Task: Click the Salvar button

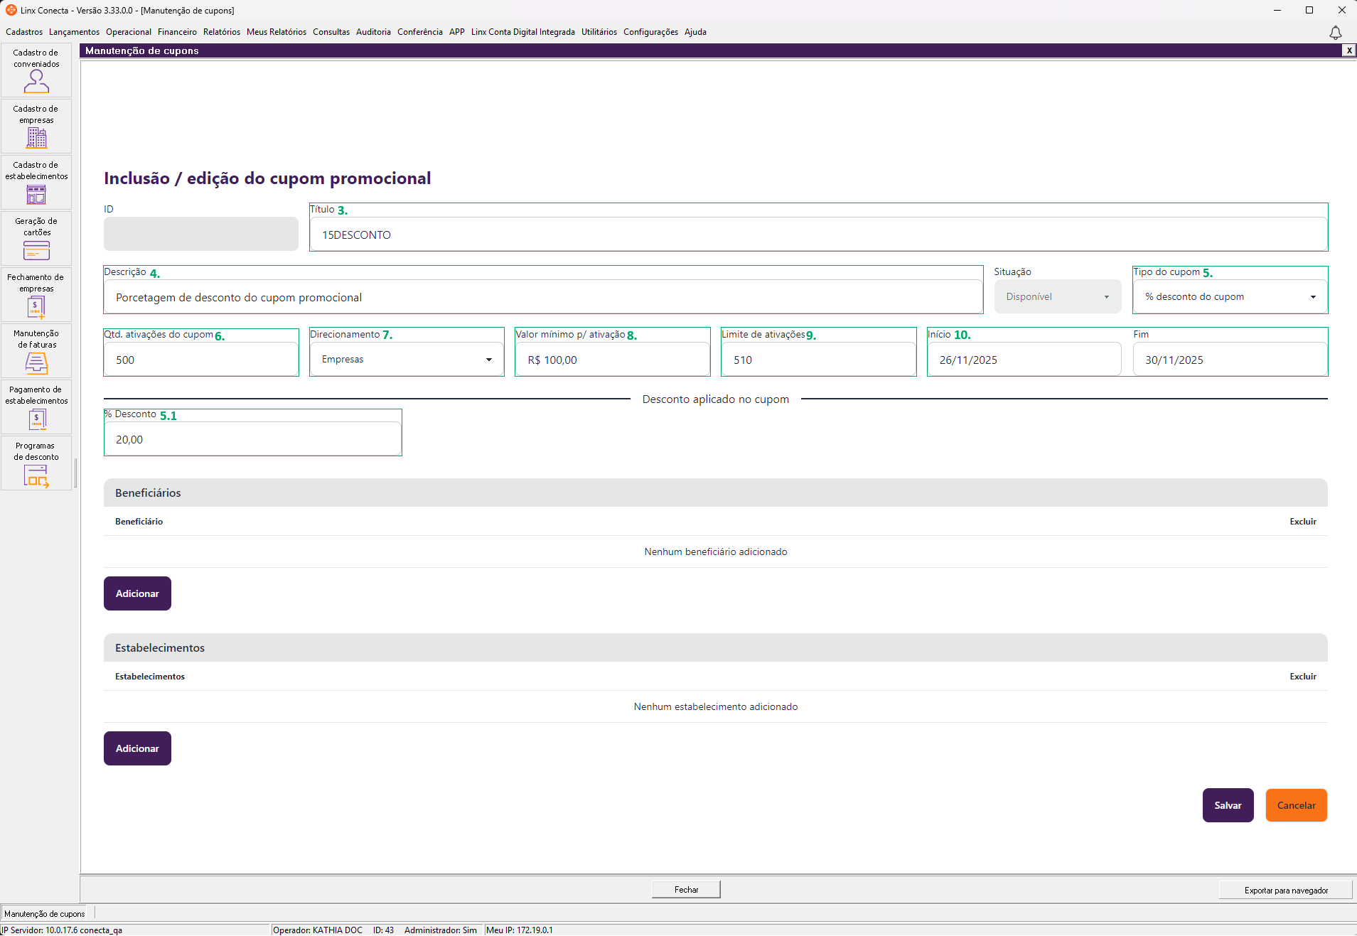Action: pyautogui.click(x=1228, y=805)
